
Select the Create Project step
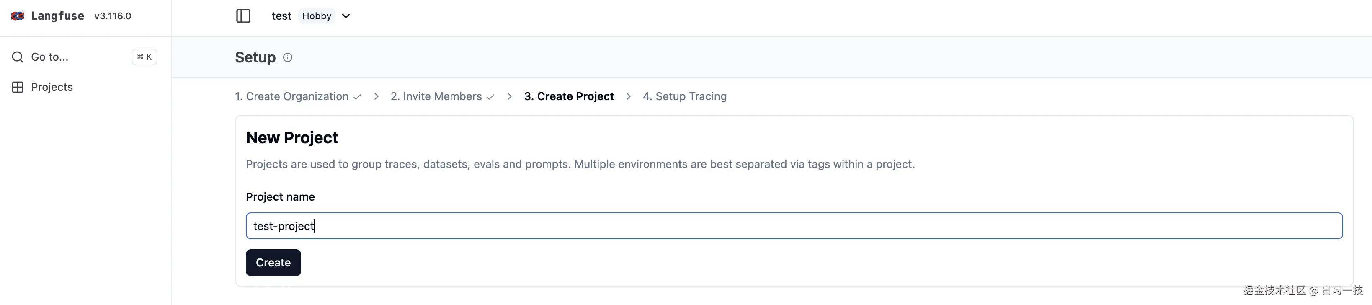[569, 96]
